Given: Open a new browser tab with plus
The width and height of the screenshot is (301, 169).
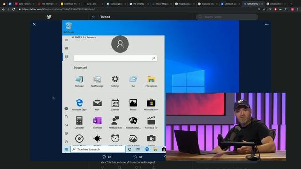Looking at the screenshot, I should tap(291, 4).
